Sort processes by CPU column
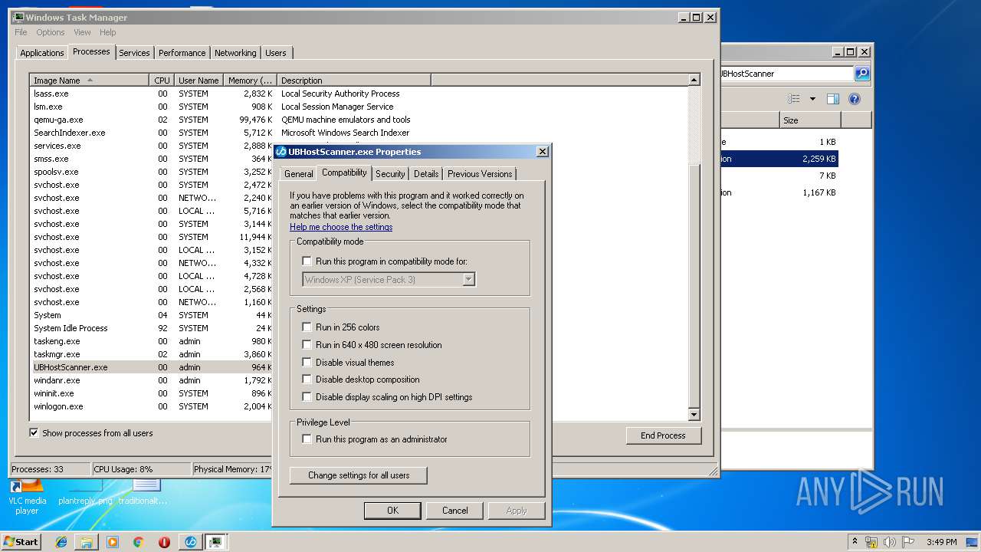981x552 pixels. [x=161, y=80]
